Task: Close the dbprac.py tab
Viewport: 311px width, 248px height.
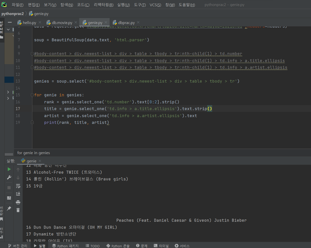Action: click(x=138, y=22)
